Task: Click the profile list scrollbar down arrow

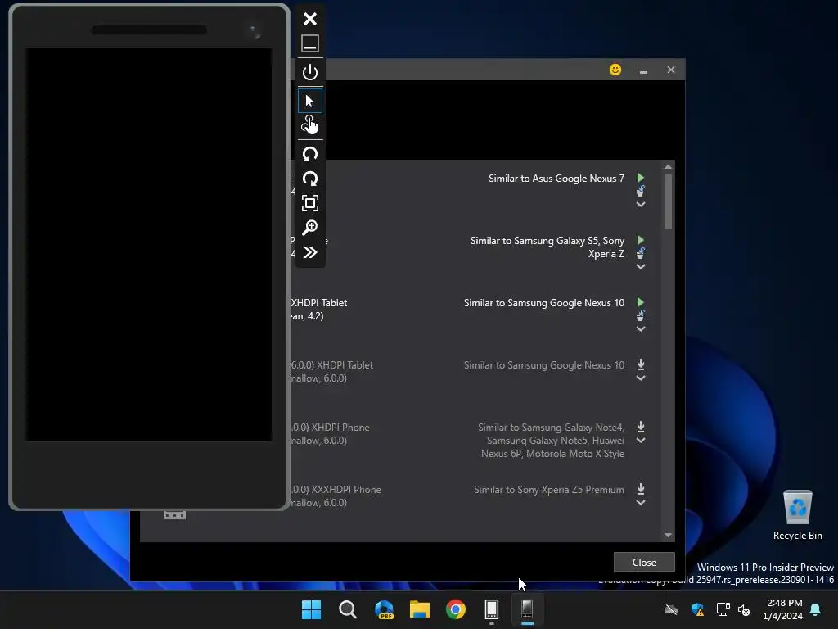Action: click(x=668, y=535)
